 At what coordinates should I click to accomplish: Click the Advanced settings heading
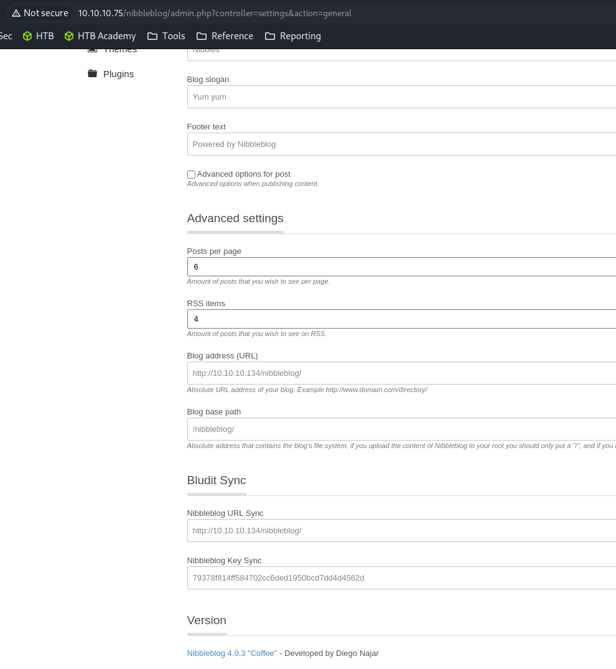[x=235, y=218]
